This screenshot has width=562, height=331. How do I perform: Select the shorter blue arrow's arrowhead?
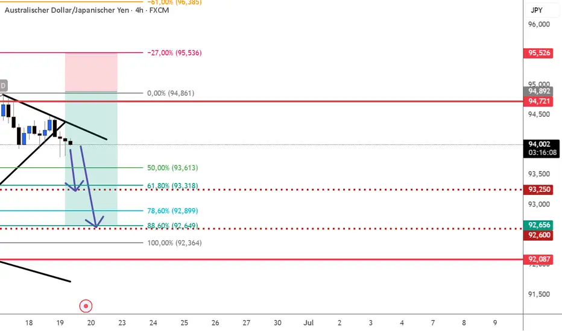click(75, 190)
